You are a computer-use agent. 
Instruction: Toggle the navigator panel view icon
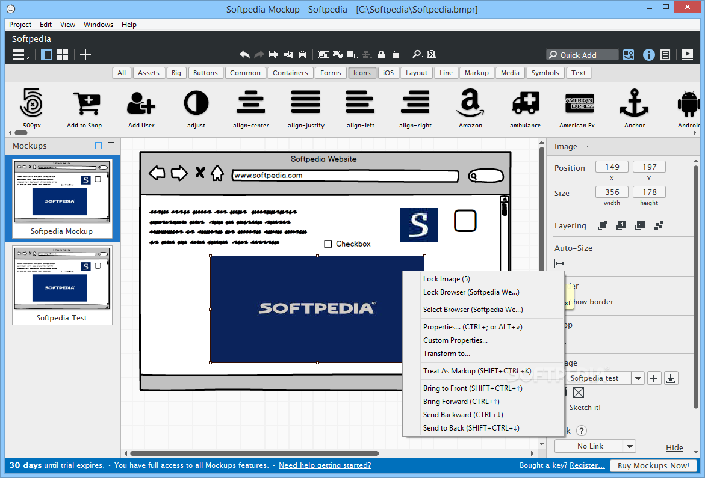click(x=46, y=55)
